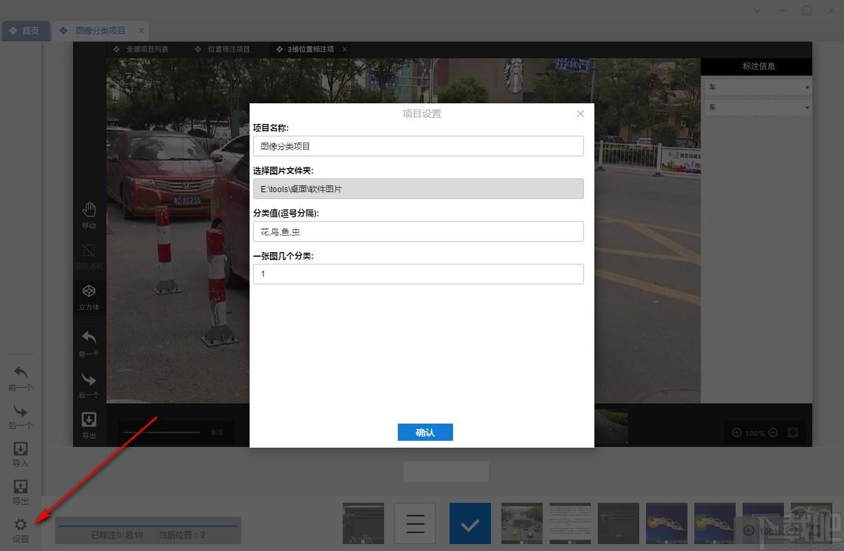Screen dimensions: 844x551
Task: Close the 项目设置 dialog with X
Action: 581,114
